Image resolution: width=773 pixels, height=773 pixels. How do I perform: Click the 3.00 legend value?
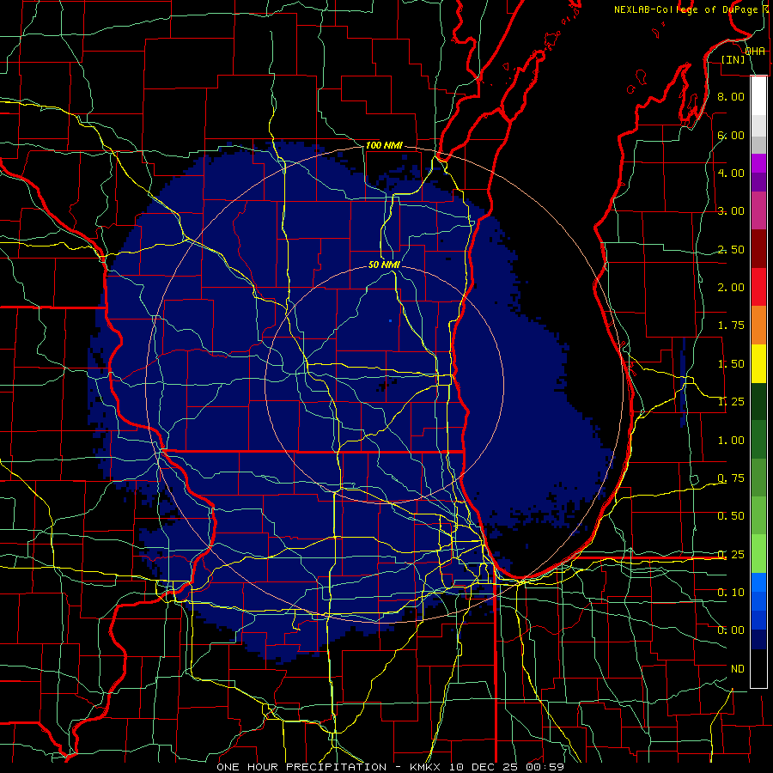[731, 211]
